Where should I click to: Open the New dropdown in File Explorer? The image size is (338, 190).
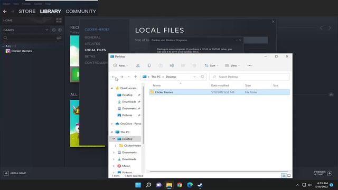coord(121,65)
